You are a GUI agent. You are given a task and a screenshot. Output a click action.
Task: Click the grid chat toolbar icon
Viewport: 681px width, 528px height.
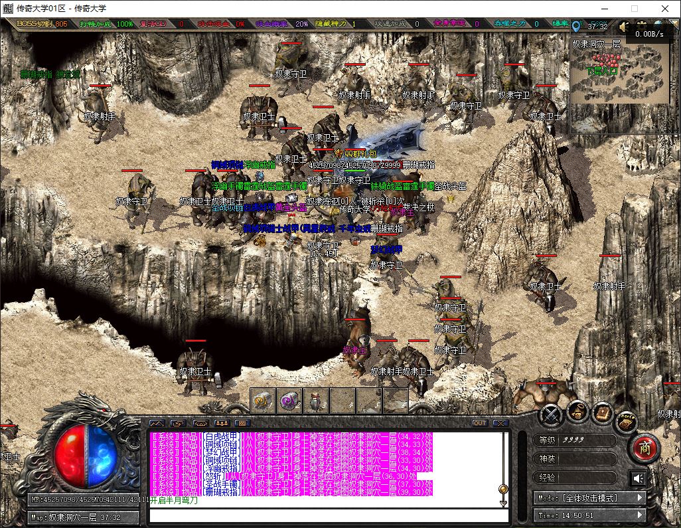pos(242,423)
